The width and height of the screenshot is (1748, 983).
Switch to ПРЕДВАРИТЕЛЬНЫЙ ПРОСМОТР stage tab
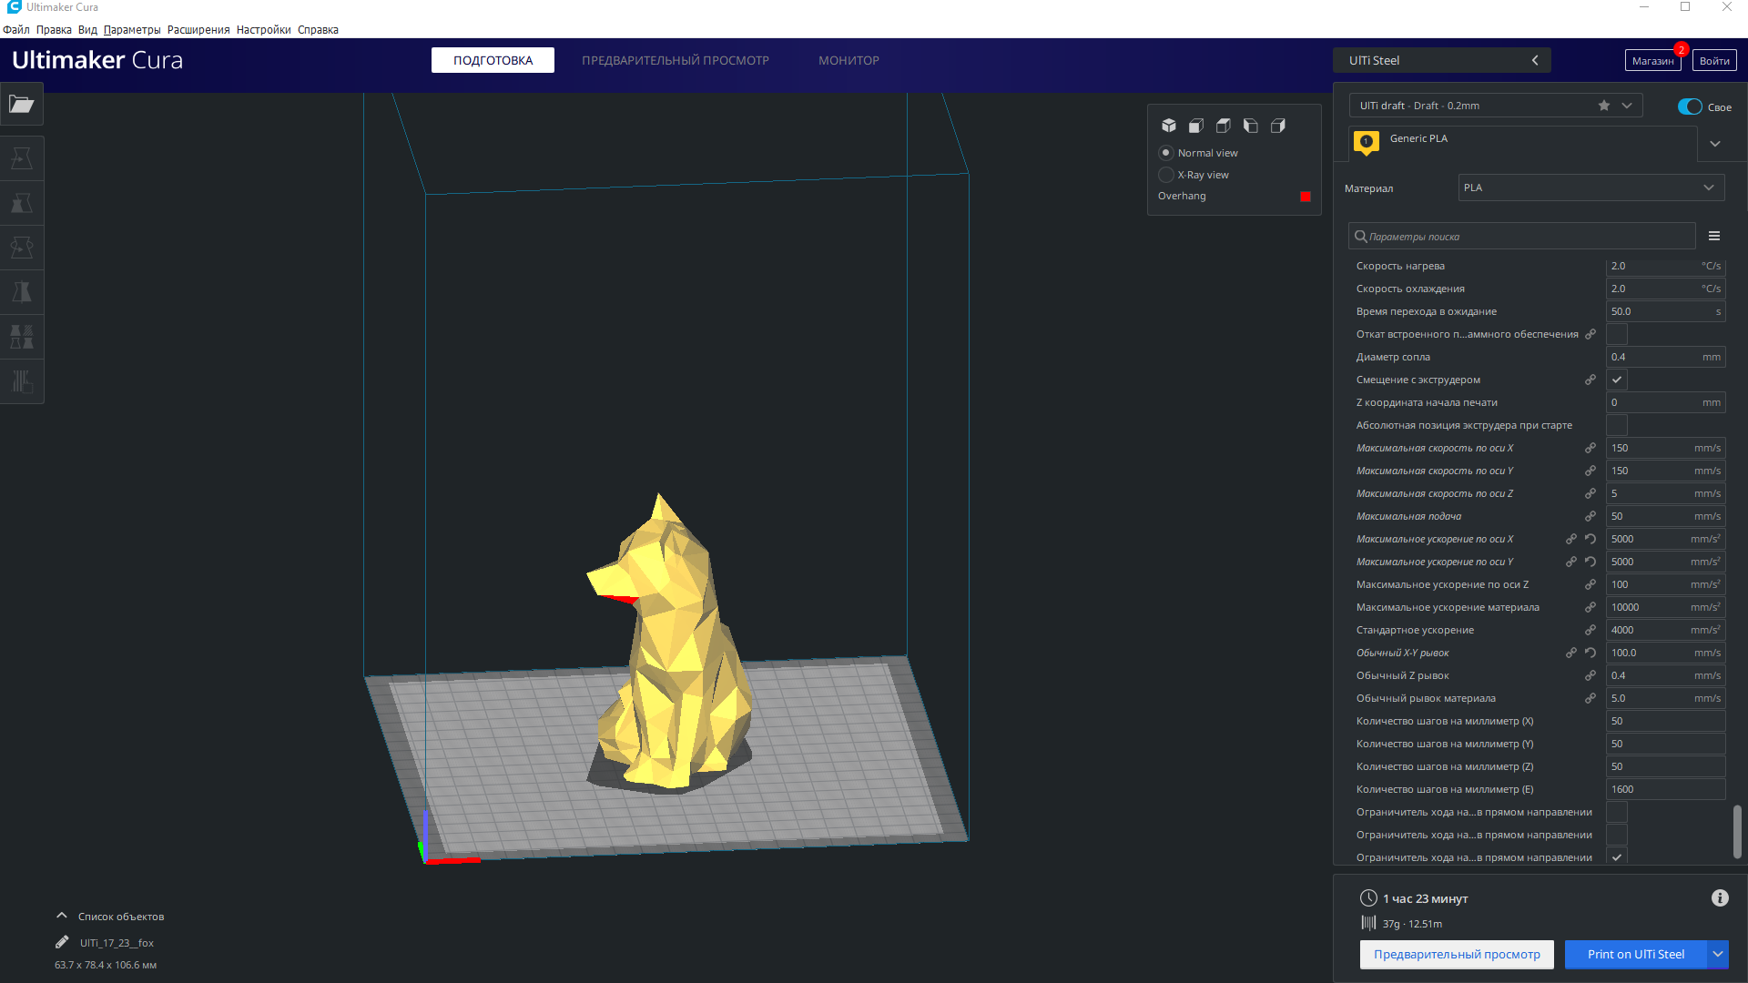[x=676, y=60]
